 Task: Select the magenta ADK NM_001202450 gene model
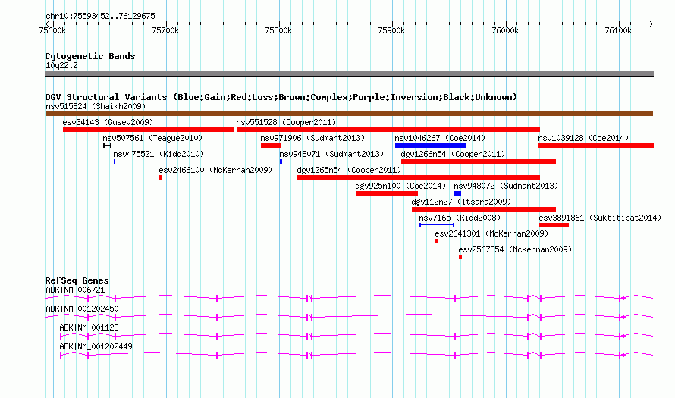(x=349, y=317)
